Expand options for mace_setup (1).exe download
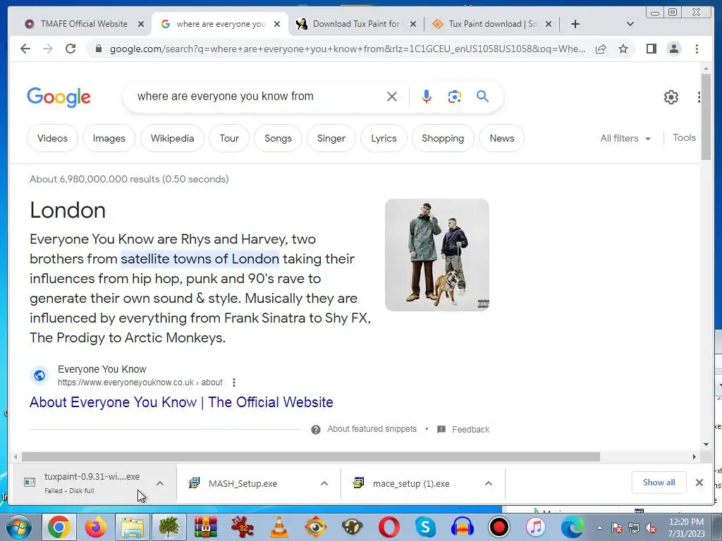The width and height of the screenshot is (722, 541). click(489, 483)
